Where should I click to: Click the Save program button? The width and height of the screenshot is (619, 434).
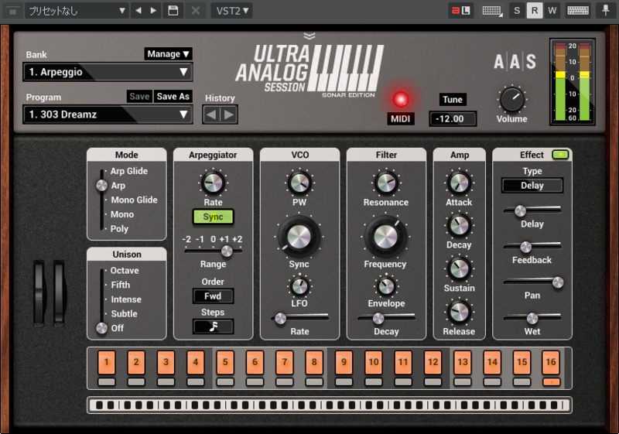[139, 96]
